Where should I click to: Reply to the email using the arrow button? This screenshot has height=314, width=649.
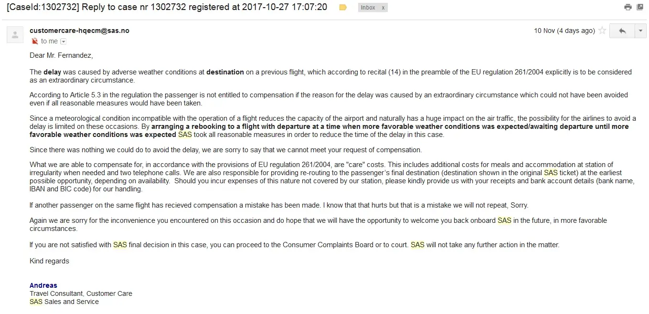[622, 31]
